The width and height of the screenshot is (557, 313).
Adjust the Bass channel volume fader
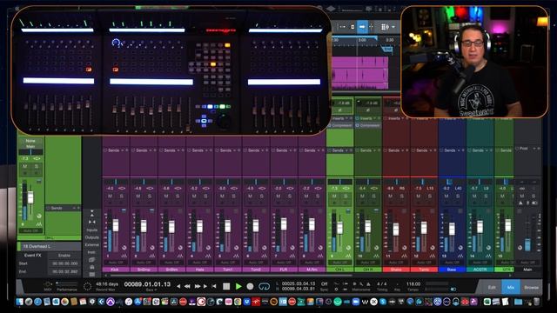click(452, 229)
